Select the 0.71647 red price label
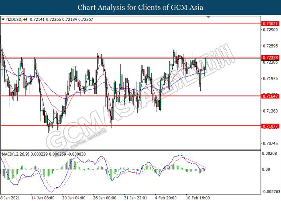This screenshot has width=281, height=201. [x=269, y=96]
